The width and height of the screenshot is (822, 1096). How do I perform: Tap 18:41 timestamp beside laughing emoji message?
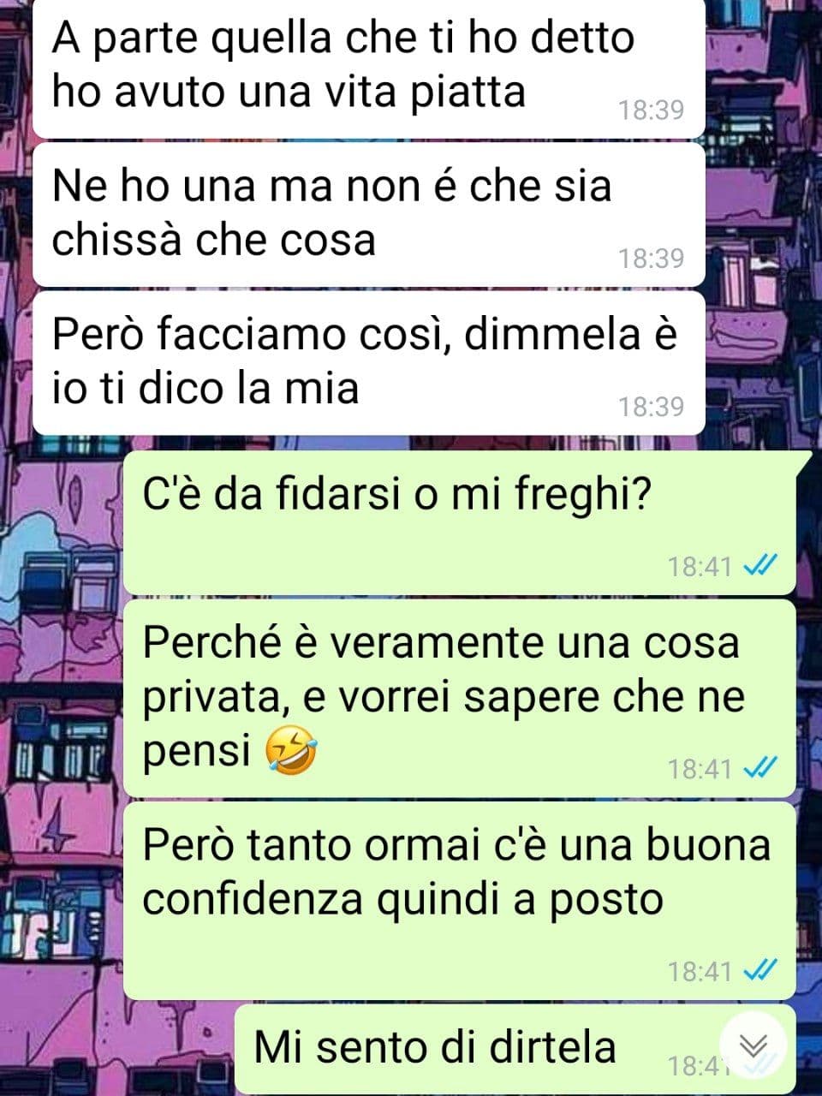click(700, 768)
